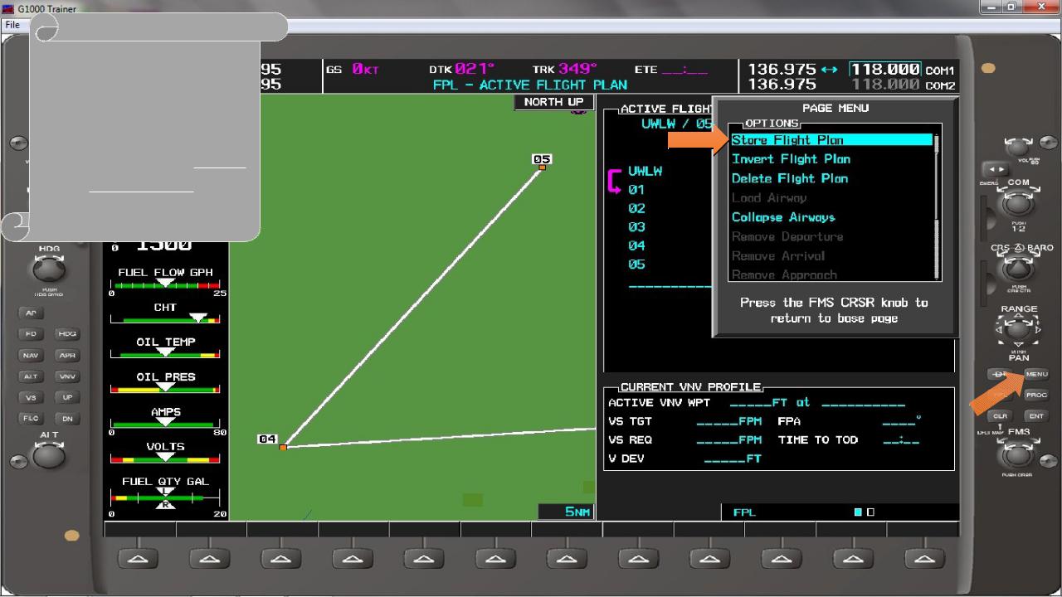Image resolution: width=1062 pixels, height=597 pixels.
Task: Click the rightmost bottom softkey
Action: (924, 559)
